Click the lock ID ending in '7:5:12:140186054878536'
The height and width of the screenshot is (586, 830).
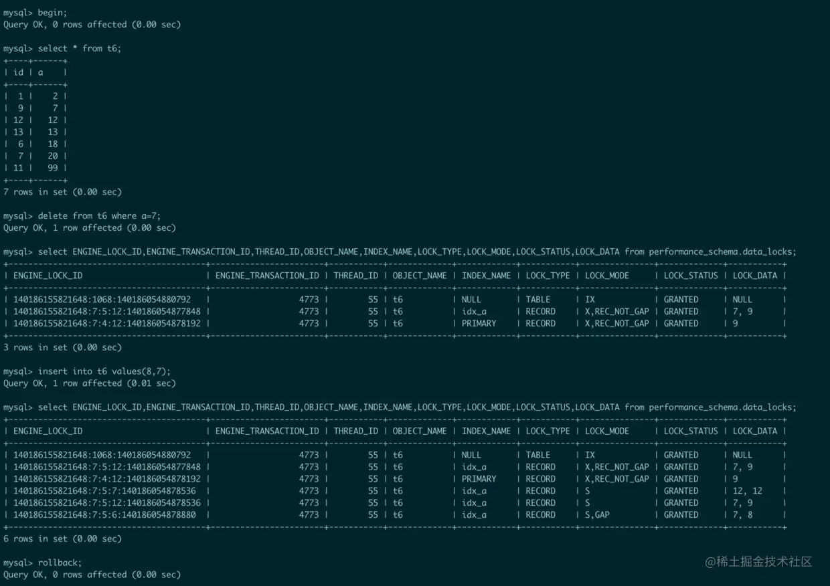tap(106, 503)
